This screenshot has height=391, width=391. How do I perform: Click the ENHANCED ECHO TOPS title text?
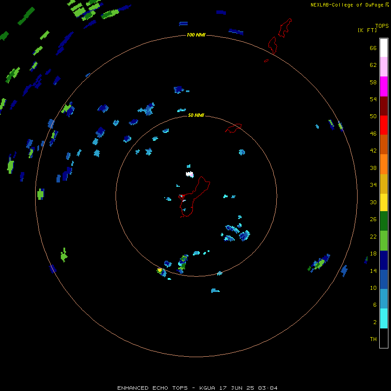(x=152, y=388)
